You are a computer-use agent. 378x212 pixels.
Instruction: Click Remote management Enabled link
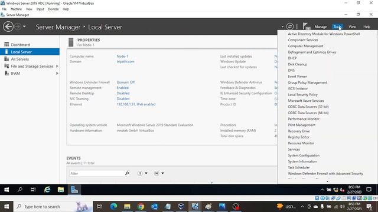122,88
